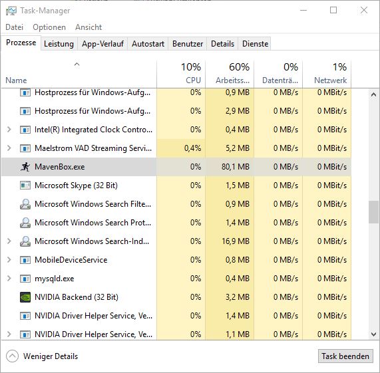Open the Datei menu
Viewport: 380px width, 373px height.
click(x=14, y=27)
